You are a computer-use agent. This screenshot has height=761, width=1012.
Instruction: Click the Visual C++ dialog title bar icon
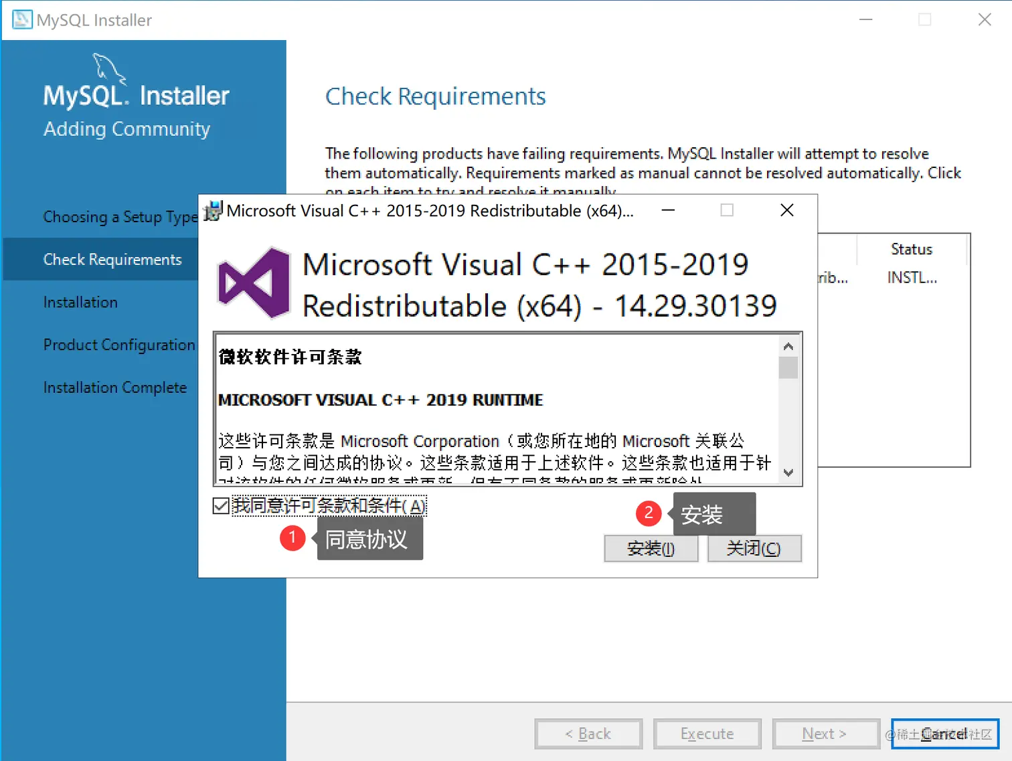(213, 211)
